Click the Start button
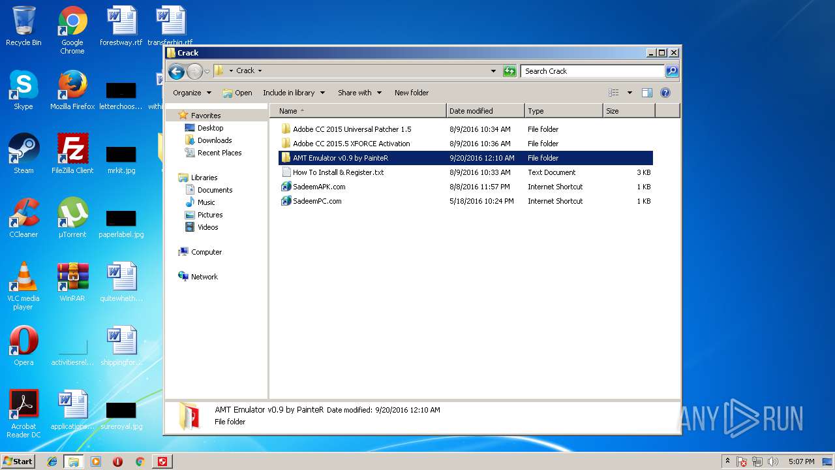Screen dimensions: 835x470 [18, 462]
